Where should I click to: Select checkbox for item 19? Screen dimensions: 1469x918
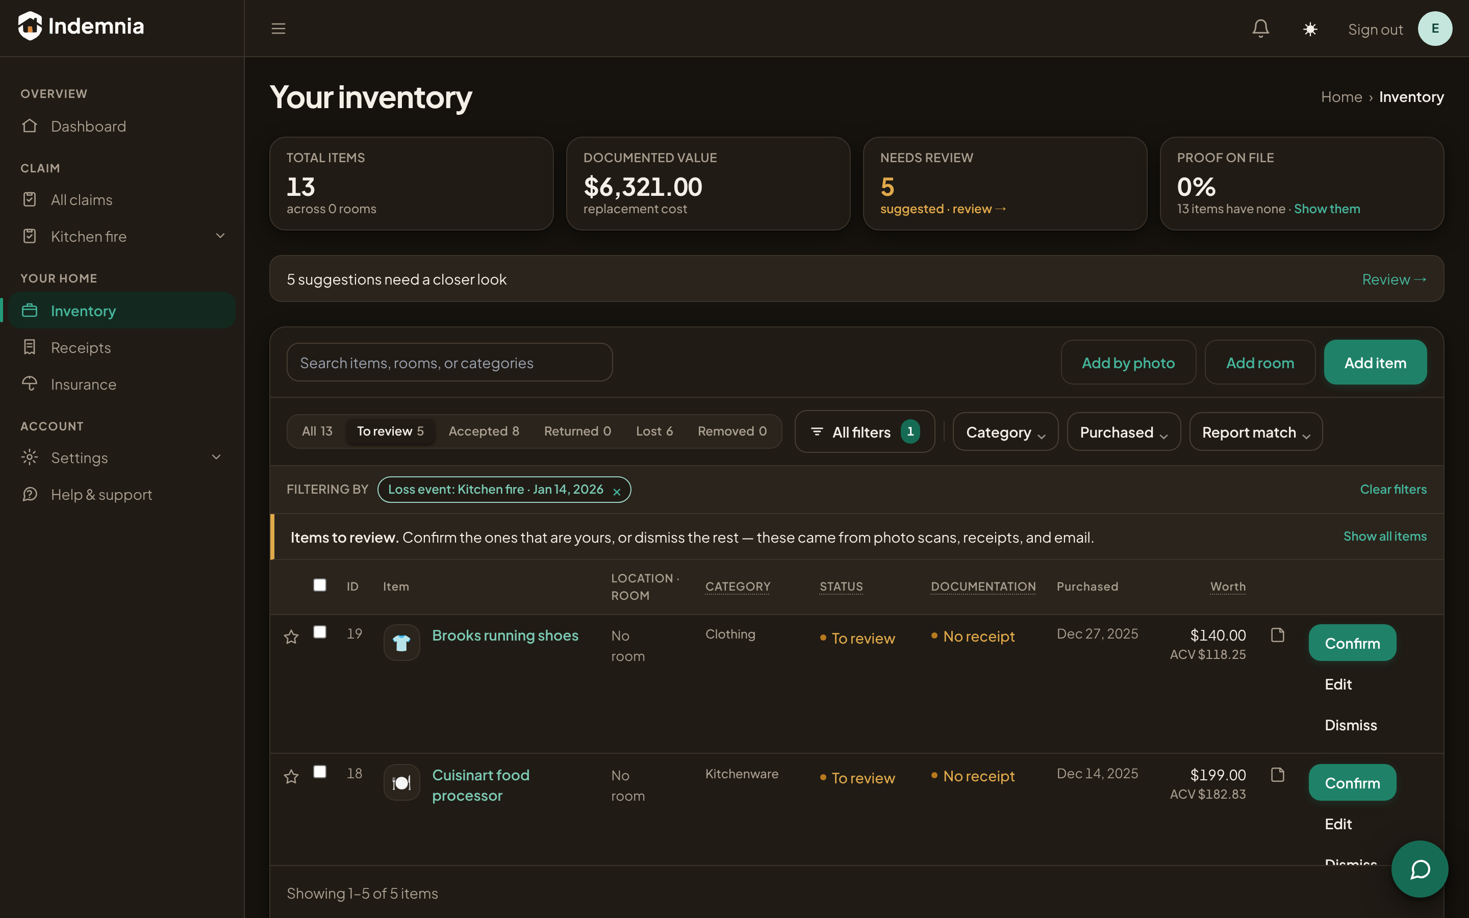point(320,632)
